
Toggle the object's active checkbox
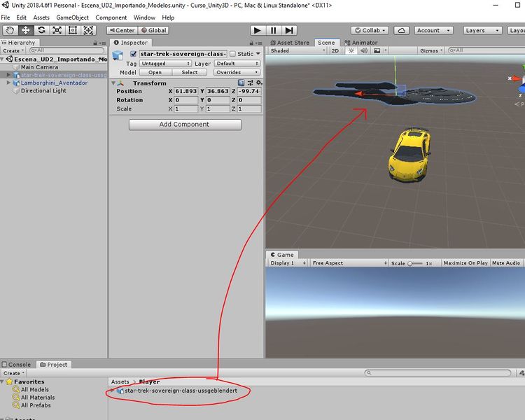coord(133,54)
